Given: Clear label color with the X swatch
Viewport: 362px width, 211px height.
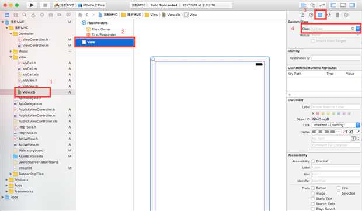Looking at the screenshot, I should coord(313,113).
